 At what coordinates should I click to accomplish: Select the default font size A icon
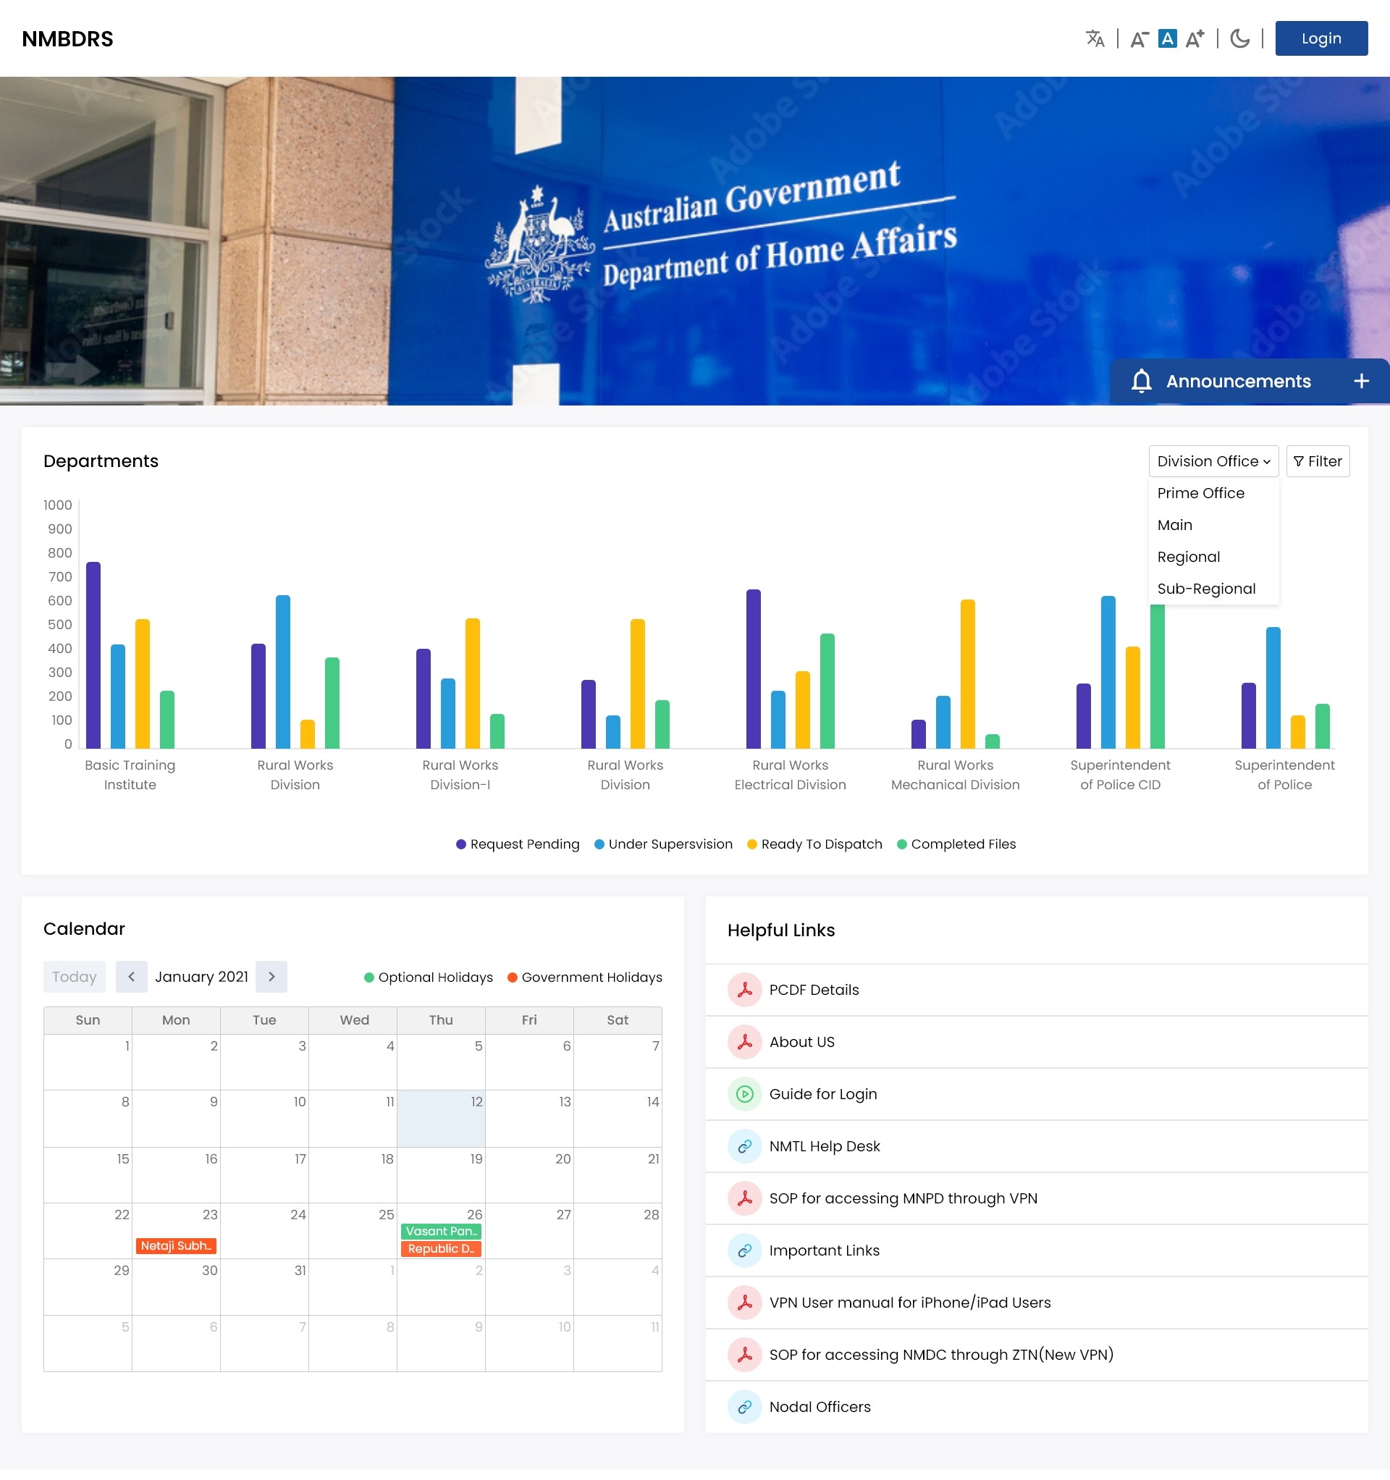click(1168, 38)
